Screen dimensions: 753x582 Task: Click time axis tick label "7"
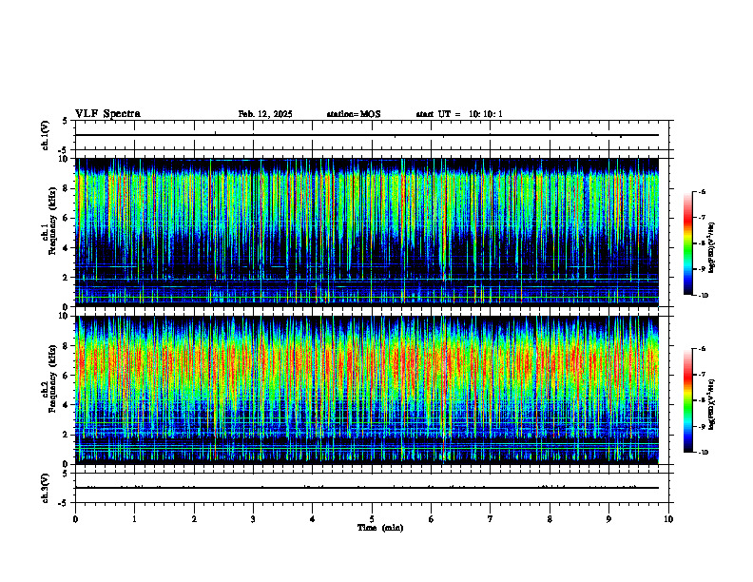point(491,519)
